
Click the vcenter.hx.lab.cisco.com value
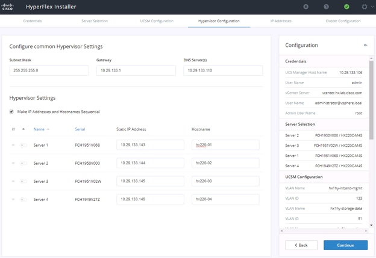(342, 93)
